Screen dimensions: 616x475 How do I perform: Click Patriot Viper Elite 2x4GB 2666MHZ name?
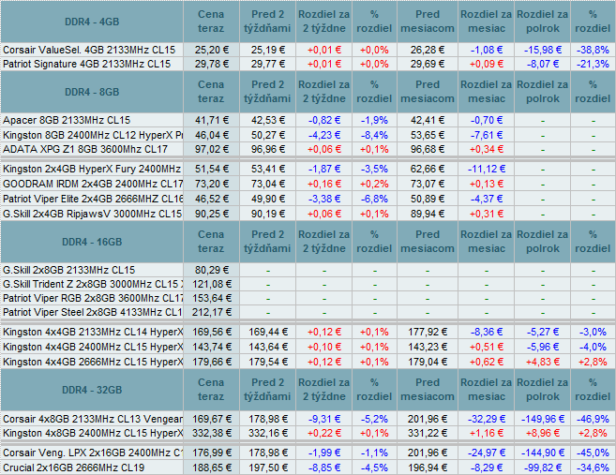click(93, 199)
